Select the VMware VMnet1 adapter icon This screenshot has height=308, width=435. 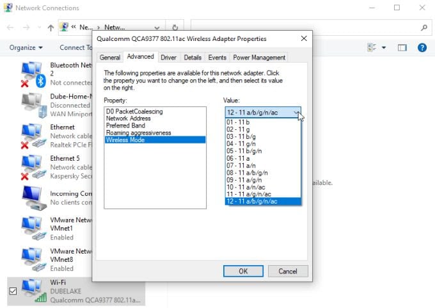click(33, 229)
